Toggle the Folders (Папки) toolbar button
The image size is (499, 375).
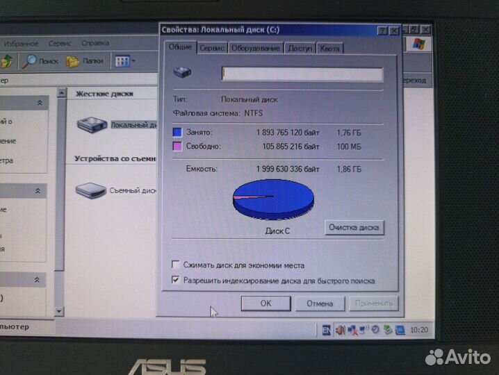point(85,61)
